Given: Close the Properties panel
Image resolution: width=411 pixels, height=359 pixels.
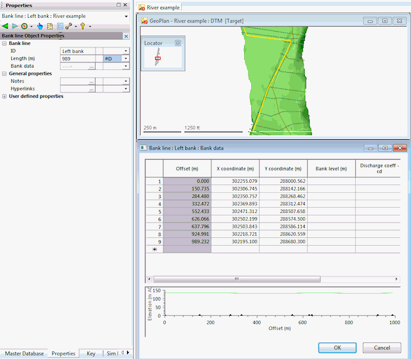Looking at the screenshot, I should [x=125, y=5].
